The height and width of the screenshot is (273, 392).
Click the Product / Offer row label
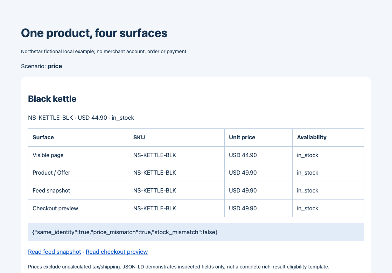[51, 173]
